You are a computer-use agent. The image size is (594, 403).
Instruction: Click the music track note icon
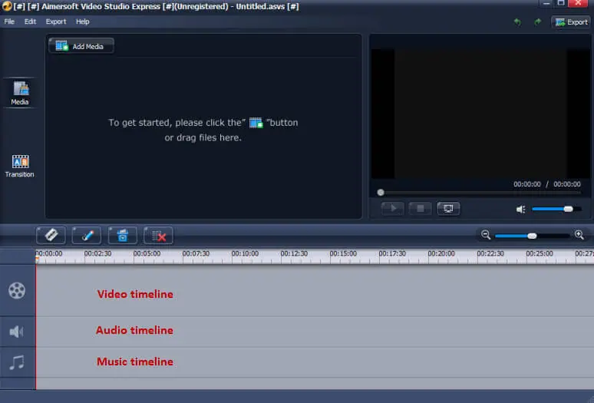tap(17, 362)
